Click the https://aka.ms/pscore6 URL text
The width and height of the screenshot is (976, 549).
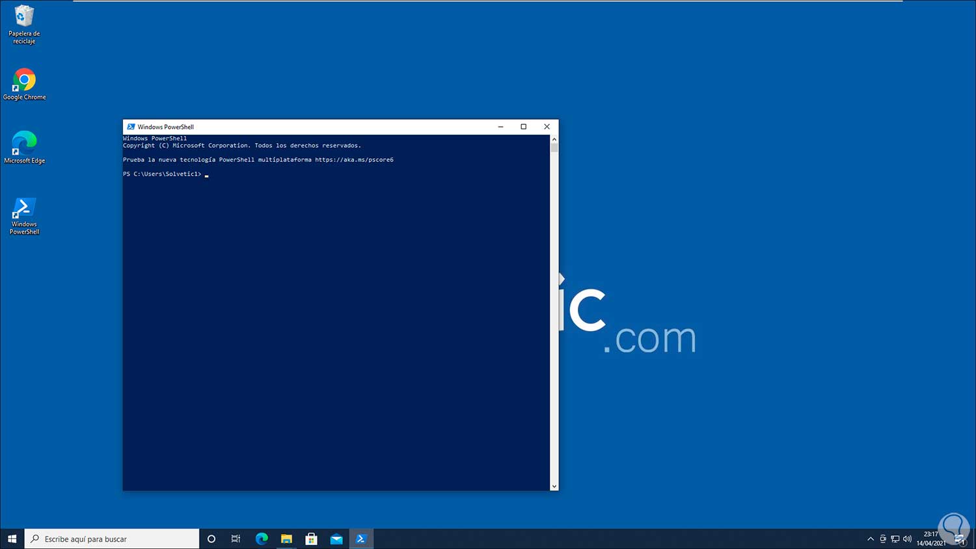tap(354, 160)
